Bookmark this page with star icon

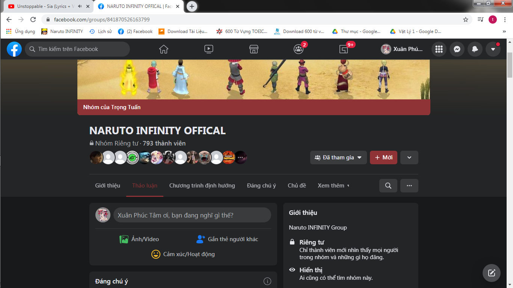(x=466, y=19)
